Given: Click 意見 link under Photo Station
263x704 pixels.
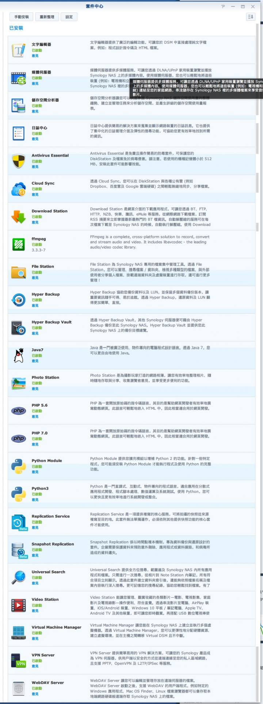Looking at the screenshot, I should tap(35, 389).
